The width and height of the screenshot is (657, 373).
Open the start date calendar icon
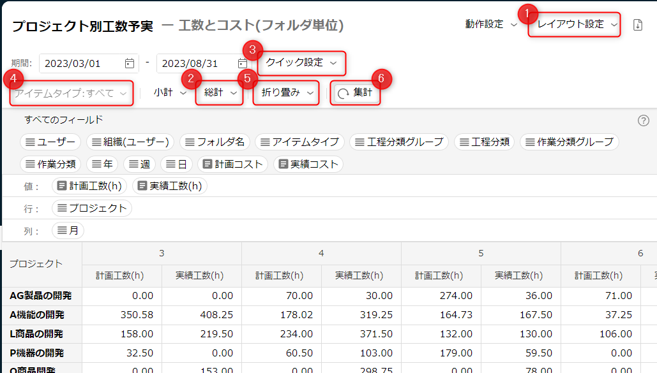click(130, 63)
